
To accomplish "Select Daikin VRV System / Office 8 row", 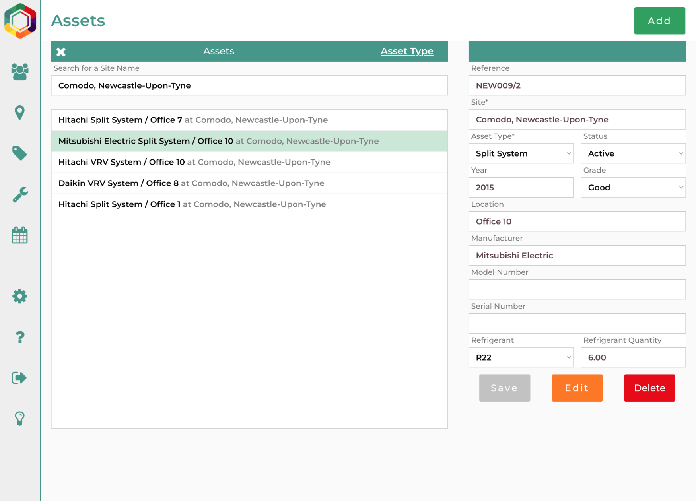I will click(249, 183).
